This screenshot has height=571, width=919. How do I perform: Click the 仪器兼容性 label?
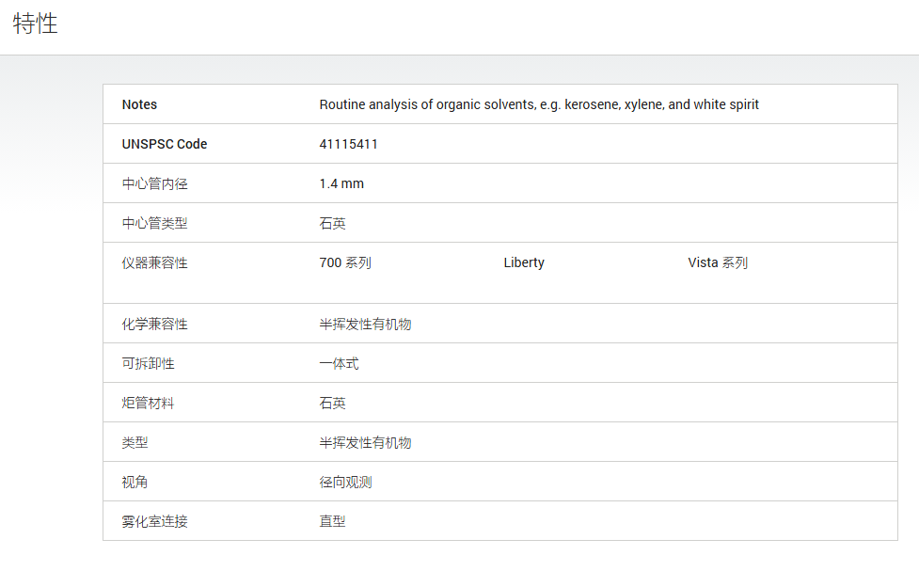[x=154, y=262]
